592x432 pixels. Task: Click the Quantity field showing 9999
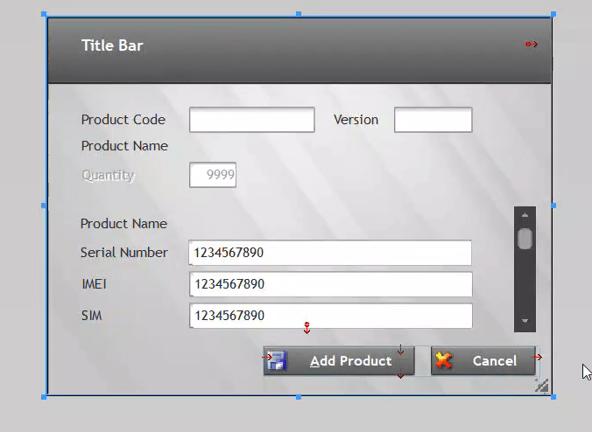pos(213,175)
